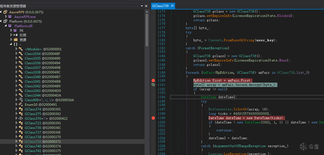Collapse the Platform.dll tree node

point(6,26)
